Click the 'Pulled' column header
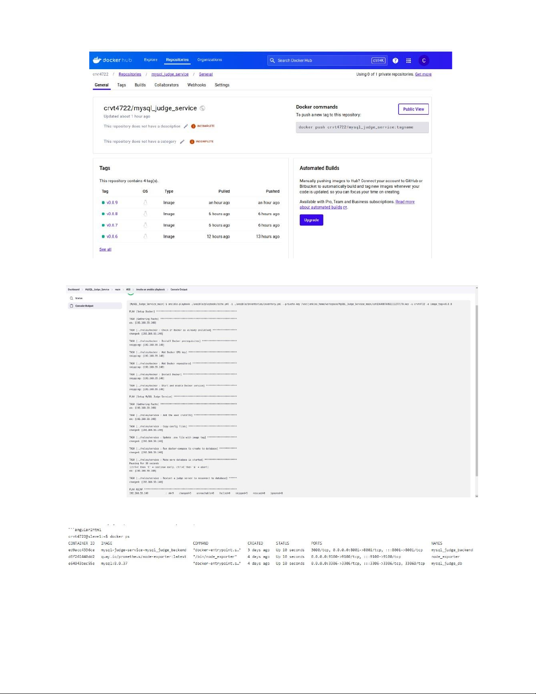Screen dimensions: 536x694 click(x=224, y=191)
